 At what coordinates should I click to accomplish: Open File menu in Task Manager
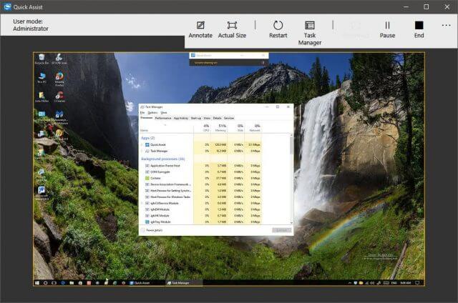point(142,113)
